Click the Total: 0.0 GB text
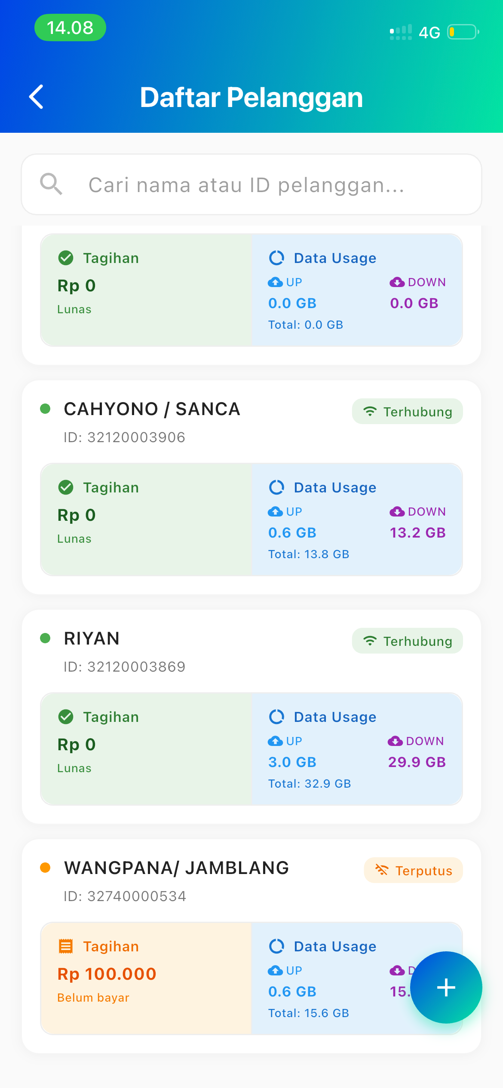Screen dimensions: 503x1088 click(306, 325)
